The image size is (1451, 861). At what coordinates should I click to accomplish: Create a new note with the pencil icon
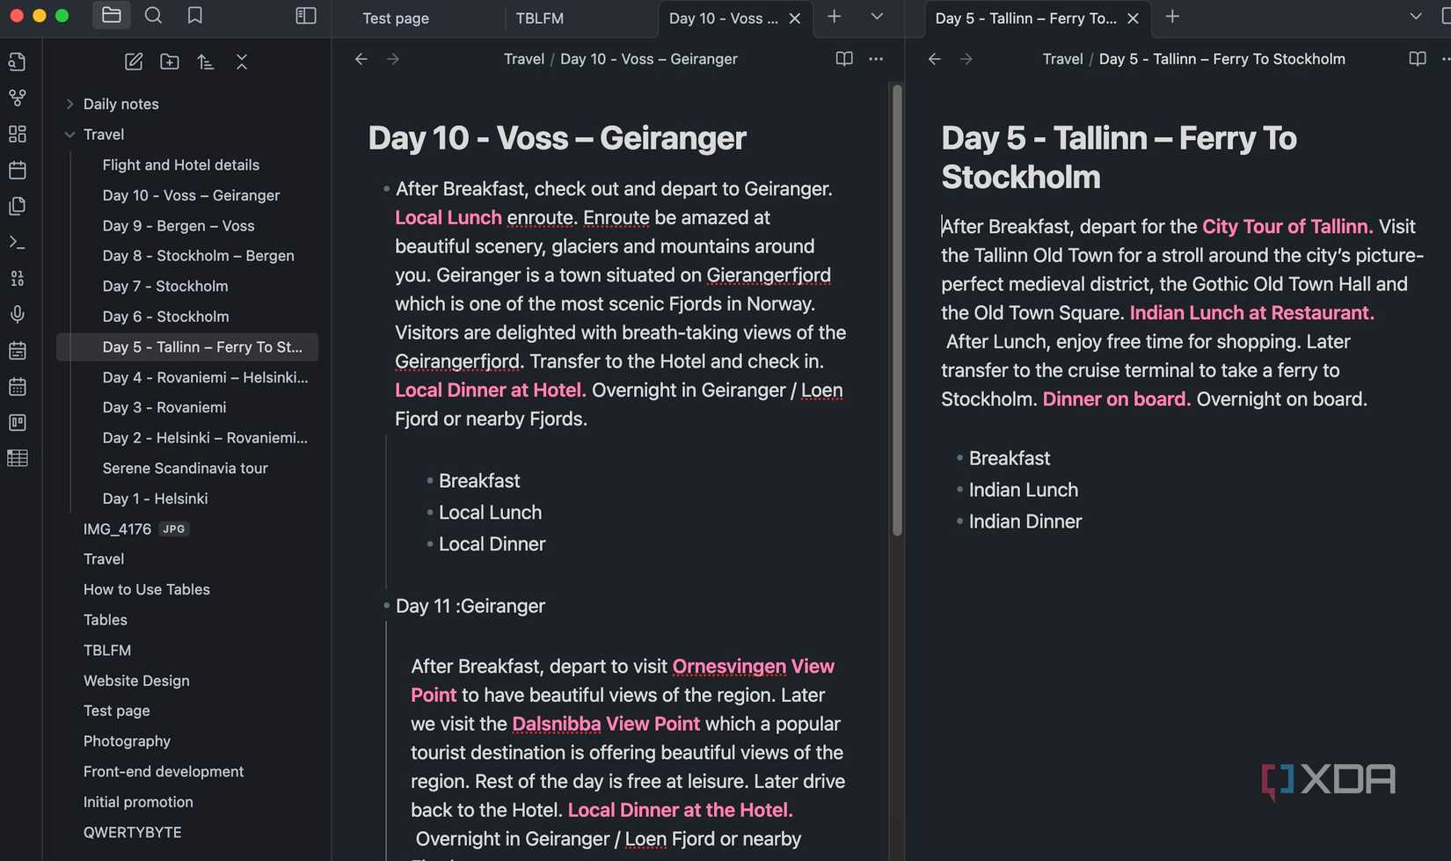[x=134, y=62]
